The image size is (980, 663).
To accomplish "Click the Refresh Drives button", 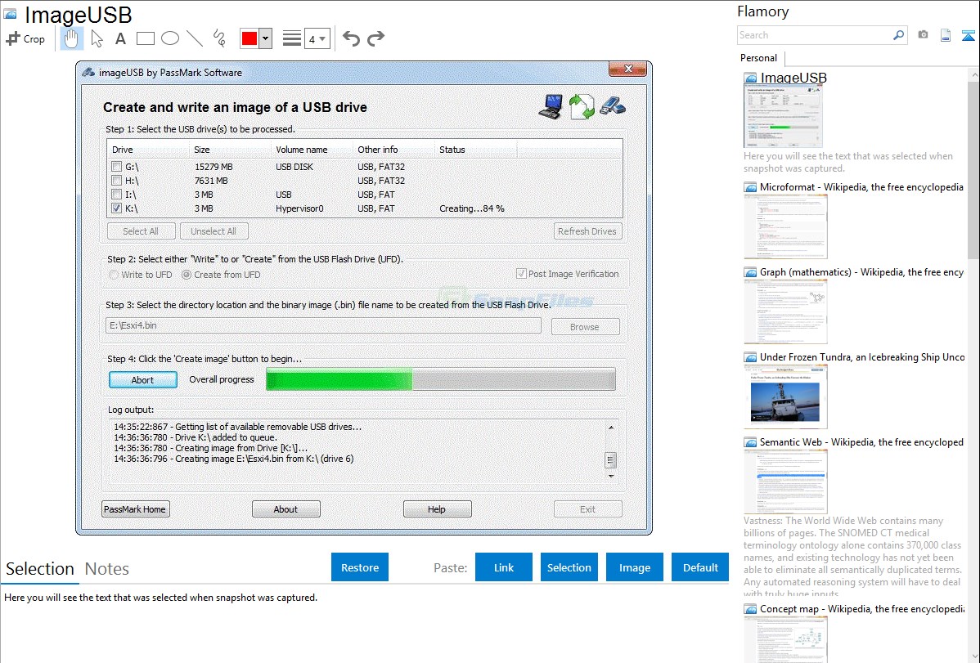I will (587, 231).
